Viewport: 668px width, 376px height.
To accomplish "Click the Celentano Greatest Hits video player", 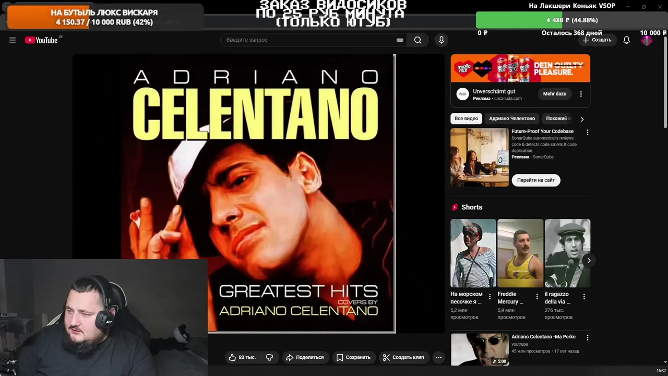I will tap(258, 193).
